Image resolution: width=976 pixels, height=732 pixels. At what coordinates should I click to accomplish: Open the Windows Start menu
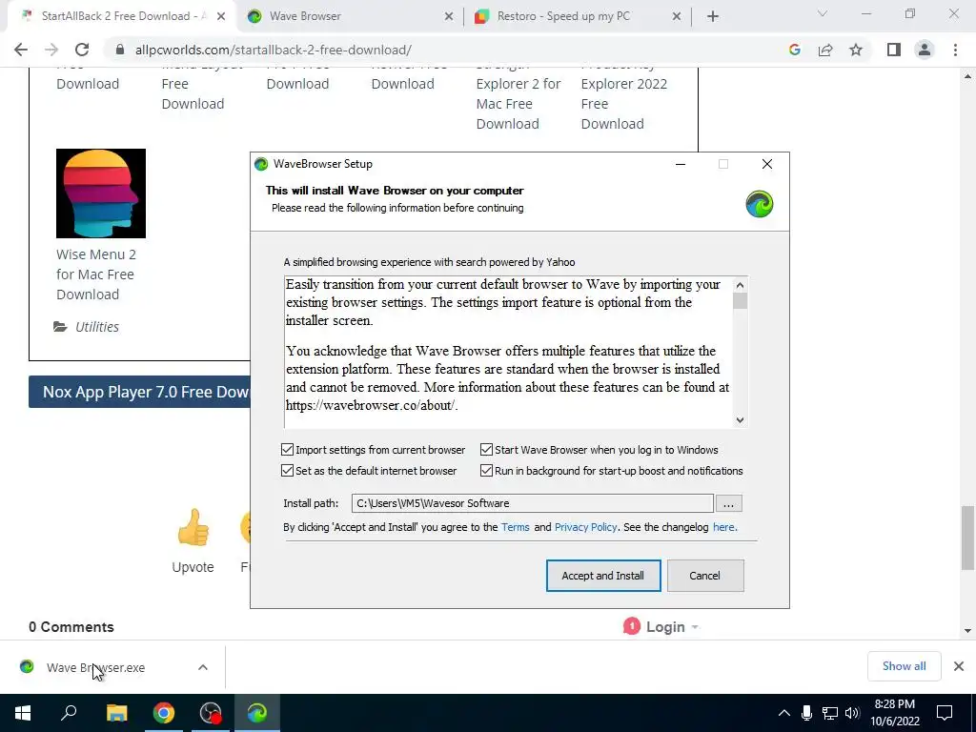(x=23, y=713)
